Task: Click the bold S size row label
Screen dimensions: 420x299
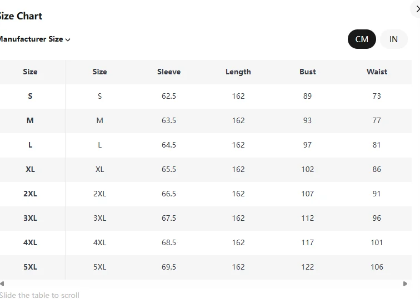Action: (x=30, y=96)
